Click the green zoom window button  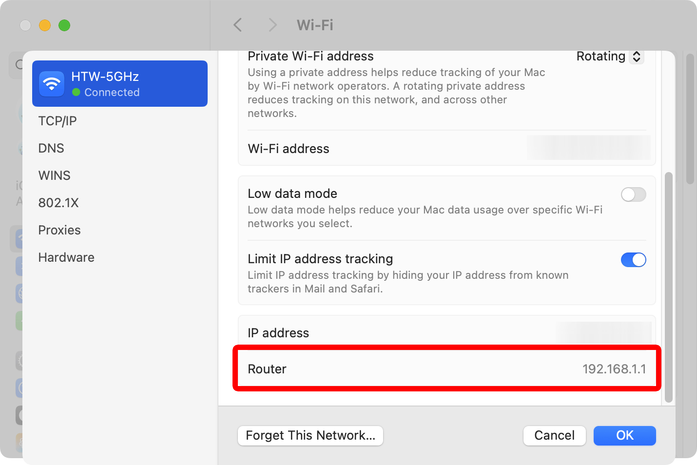pos(64,25)
